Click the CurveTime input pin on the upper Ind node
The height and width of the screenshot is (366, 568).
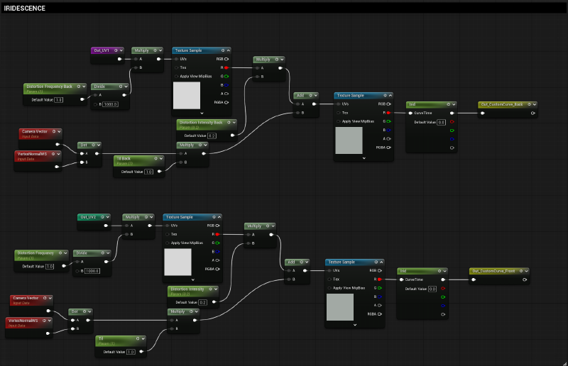(x=410, y=112)
